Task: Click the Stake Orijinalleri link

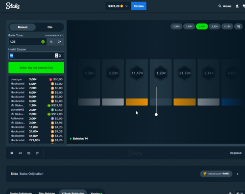Action: point(31,174)
